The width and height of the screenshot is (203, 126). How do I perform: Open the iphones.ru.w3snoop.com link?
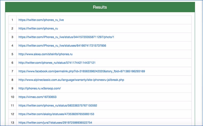pos(40,88)
